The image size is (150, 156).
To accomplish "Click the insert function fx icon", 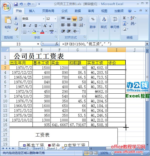I will point(57,44).
